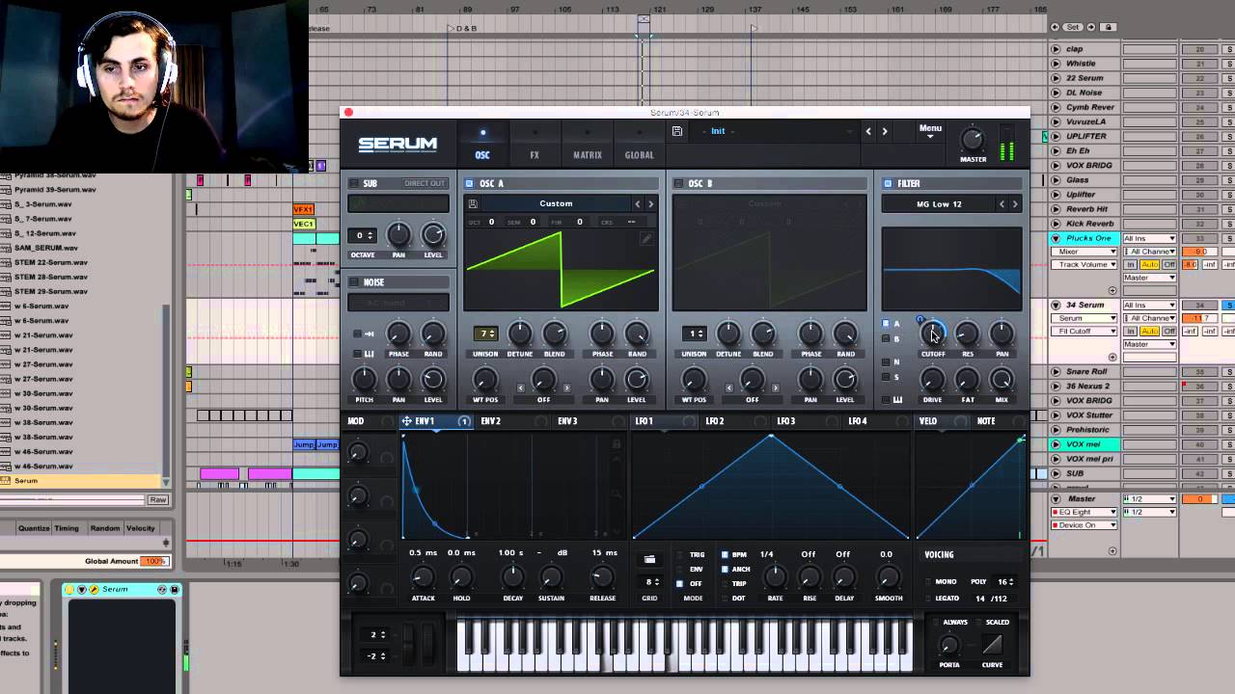Open OSC A wavetable editor pencil
This screenshot has height=694, width=1235.
pos(645,238)
